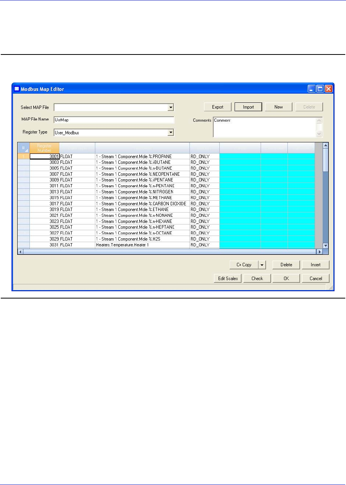The image size is (346, 485).
Task: Click down arrow of Comments box scrollbar
Action: click(x=320, y=134)
